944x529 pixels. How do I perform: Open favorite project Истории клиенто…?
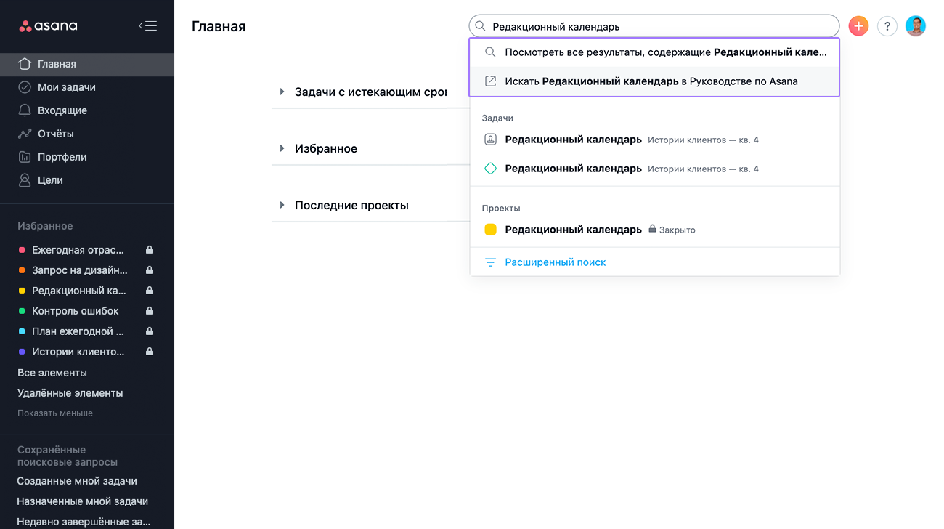click(78, 352)
